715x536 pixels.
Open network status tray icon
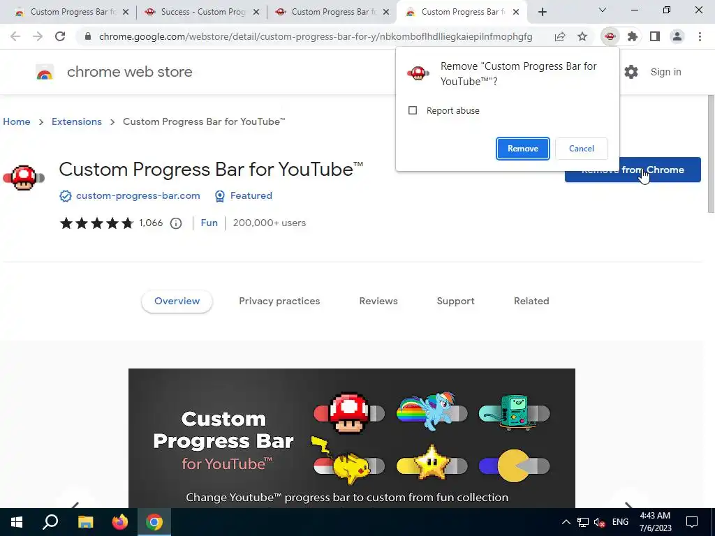pyautogui.click(x=583, y=522)
